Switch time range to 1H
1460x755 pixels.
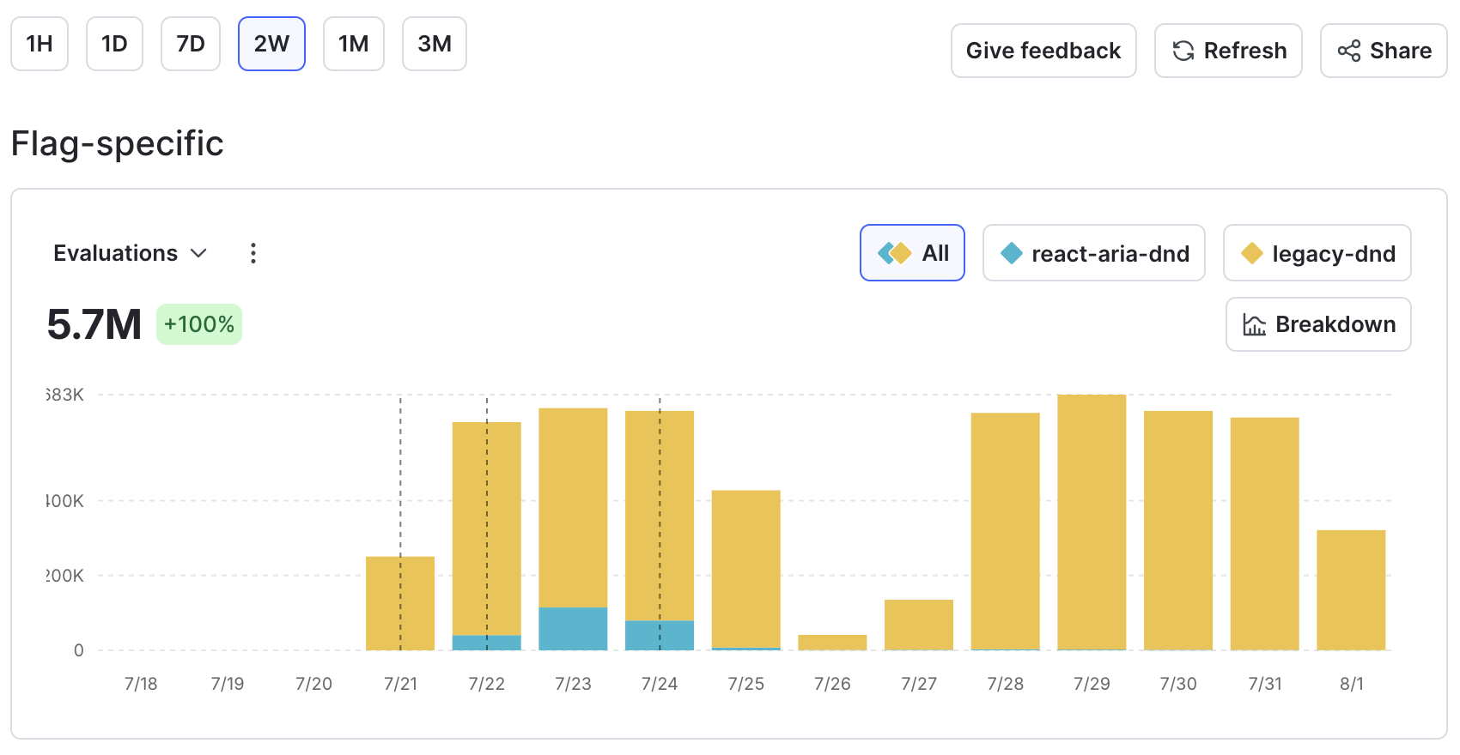tap(40, 44)
